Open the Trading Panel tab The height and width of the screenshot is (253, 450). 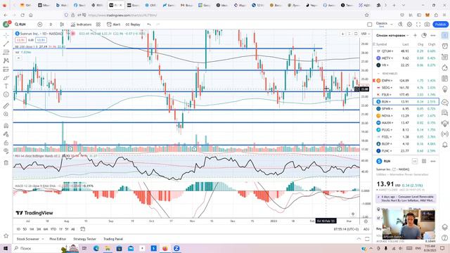coord(113,239)
